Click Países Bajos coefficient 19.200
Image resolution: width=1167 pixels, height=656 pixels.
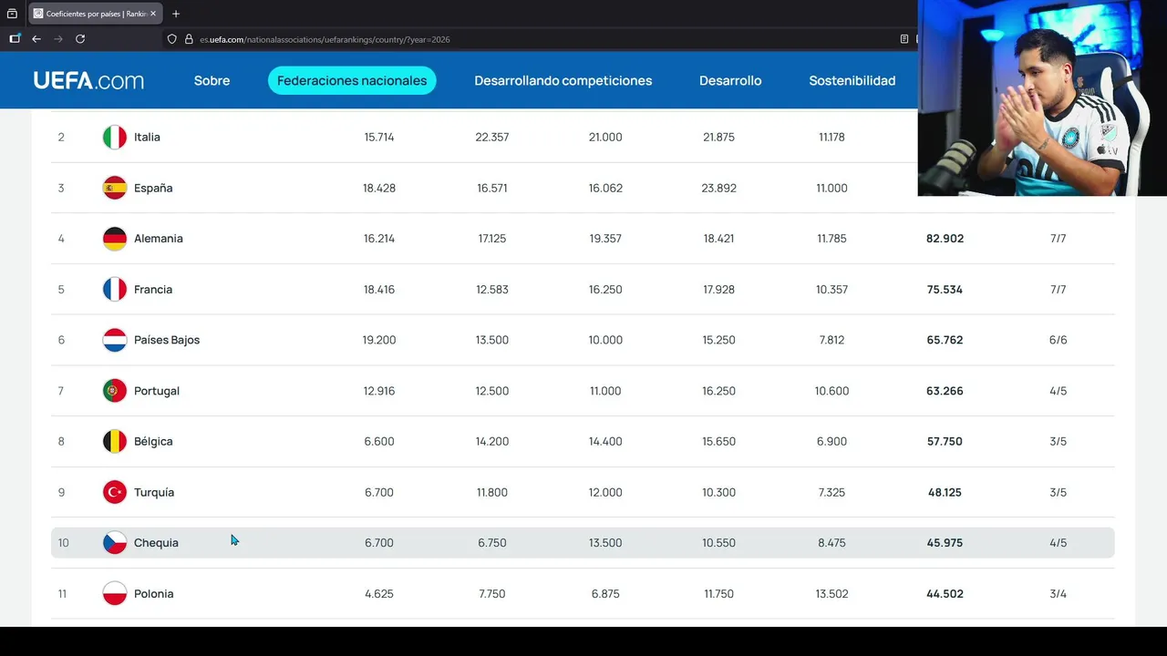(379, 340)
